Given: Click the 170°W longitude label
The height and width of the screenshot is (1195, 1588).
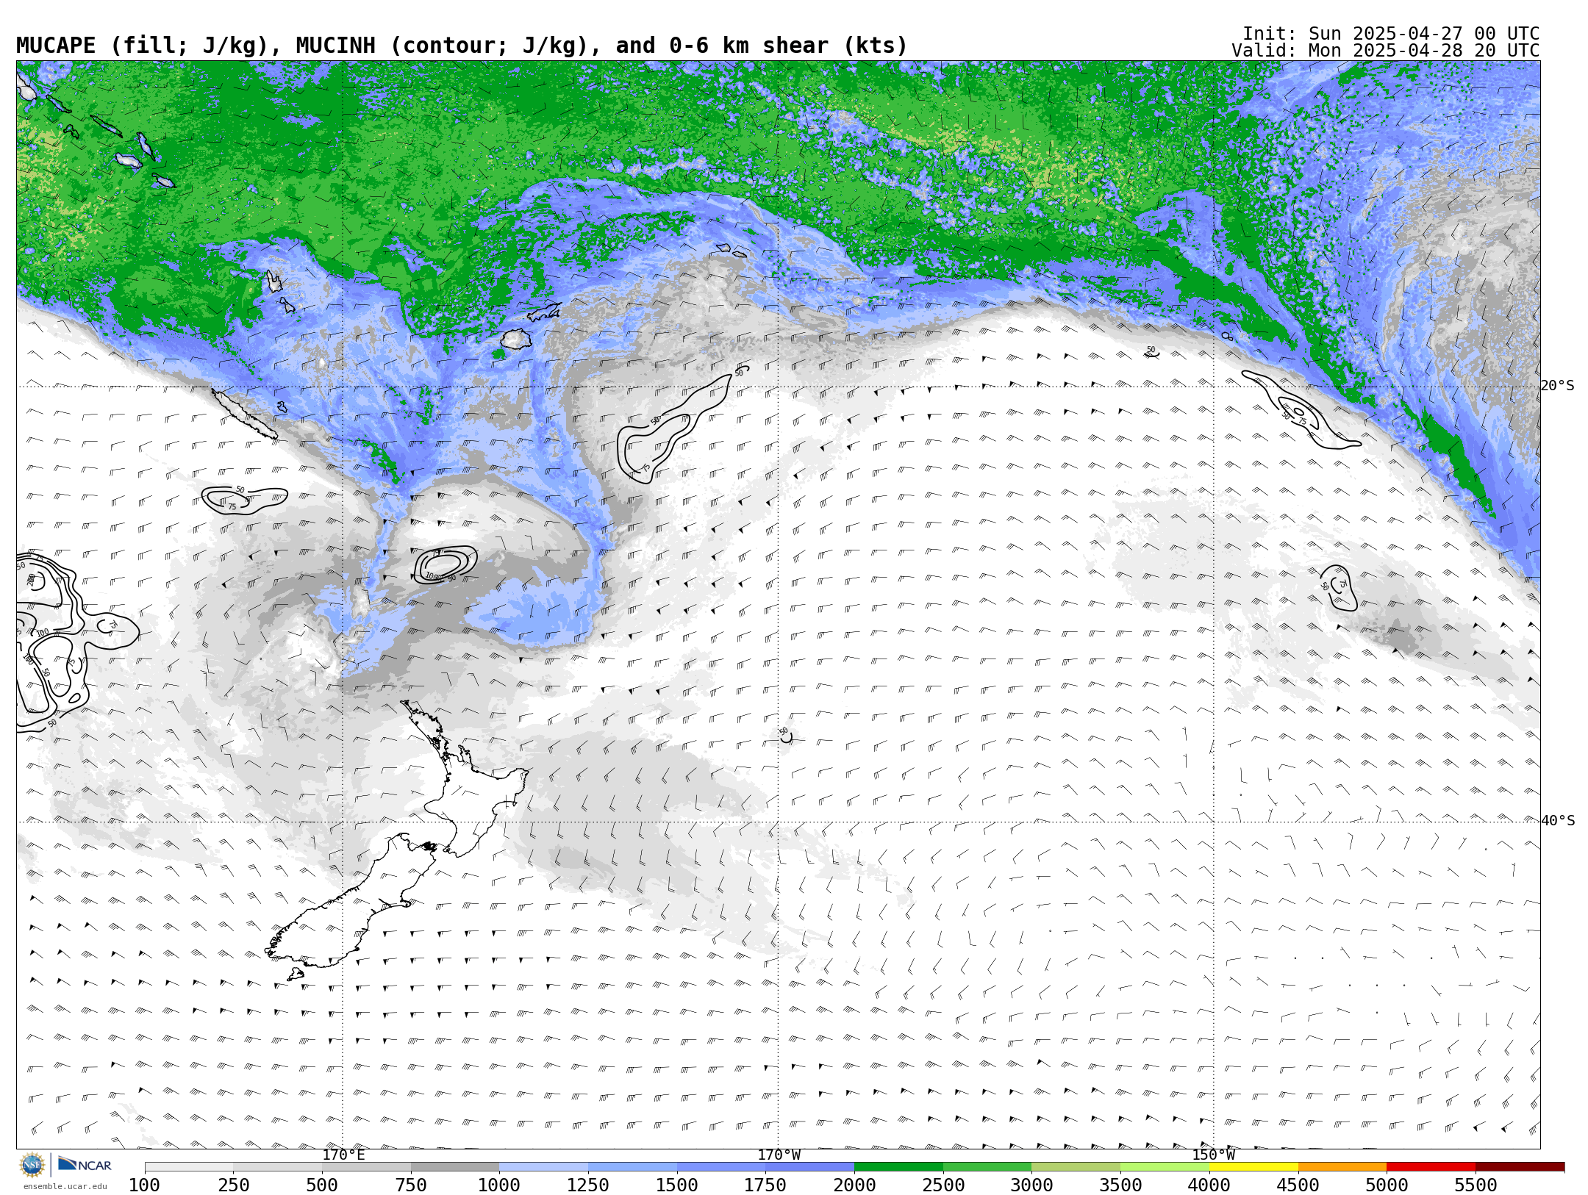Looking at the screenshot, I should 779,1155.
